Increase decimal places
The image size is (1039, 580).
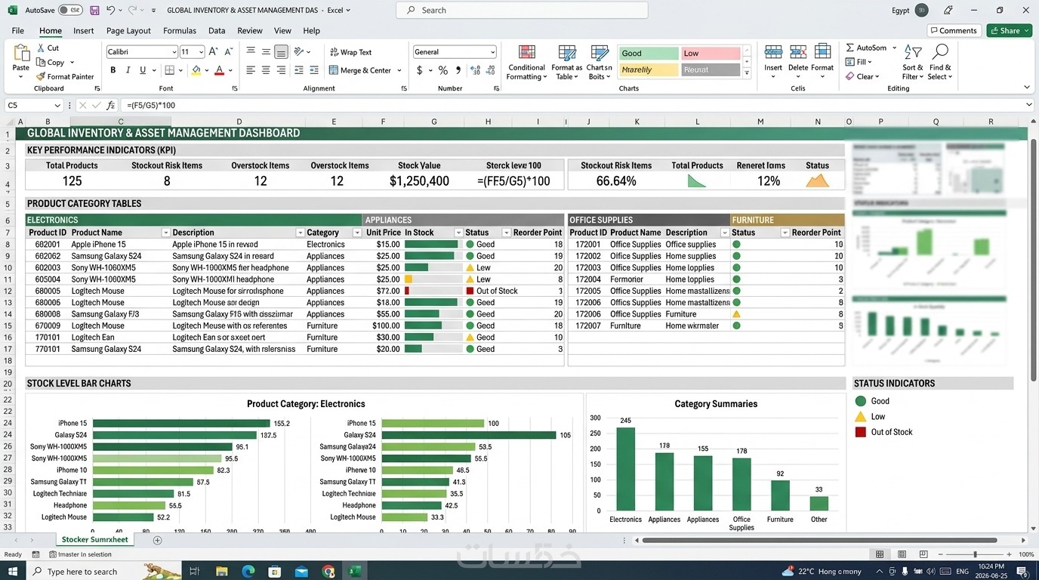coord(476,70)
